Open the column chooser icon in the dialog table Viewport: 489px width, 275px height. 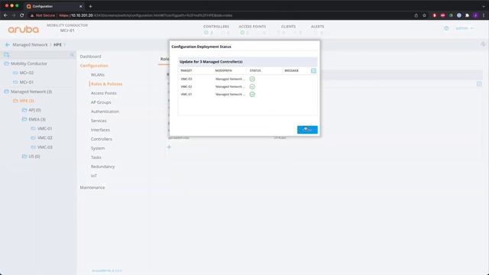coord(313,71)
